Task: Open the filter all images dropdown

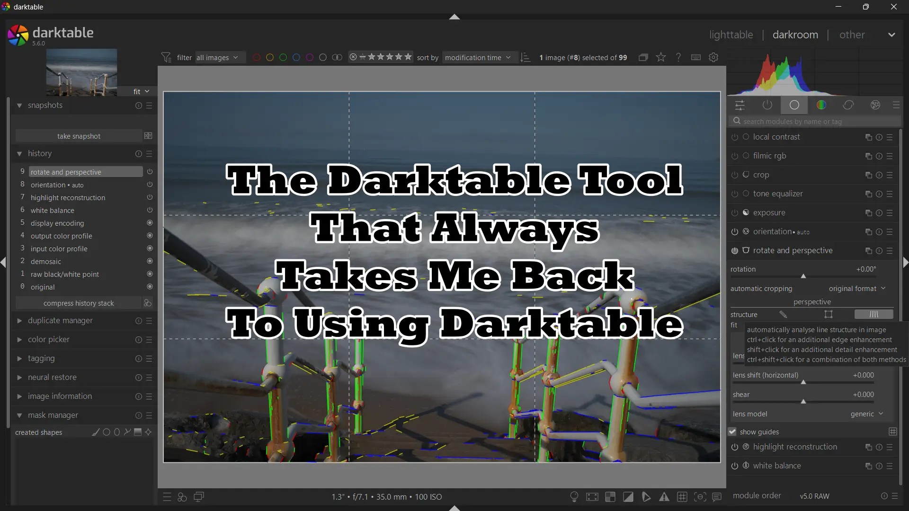Action: click(x=220, y=58)
